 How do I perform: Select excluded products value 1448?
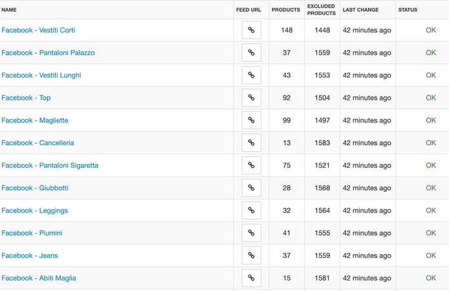(322, 30)
